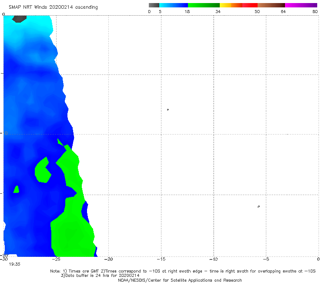
Task: Click the colorbar label '34'
Action: click(x=218, y=12)
